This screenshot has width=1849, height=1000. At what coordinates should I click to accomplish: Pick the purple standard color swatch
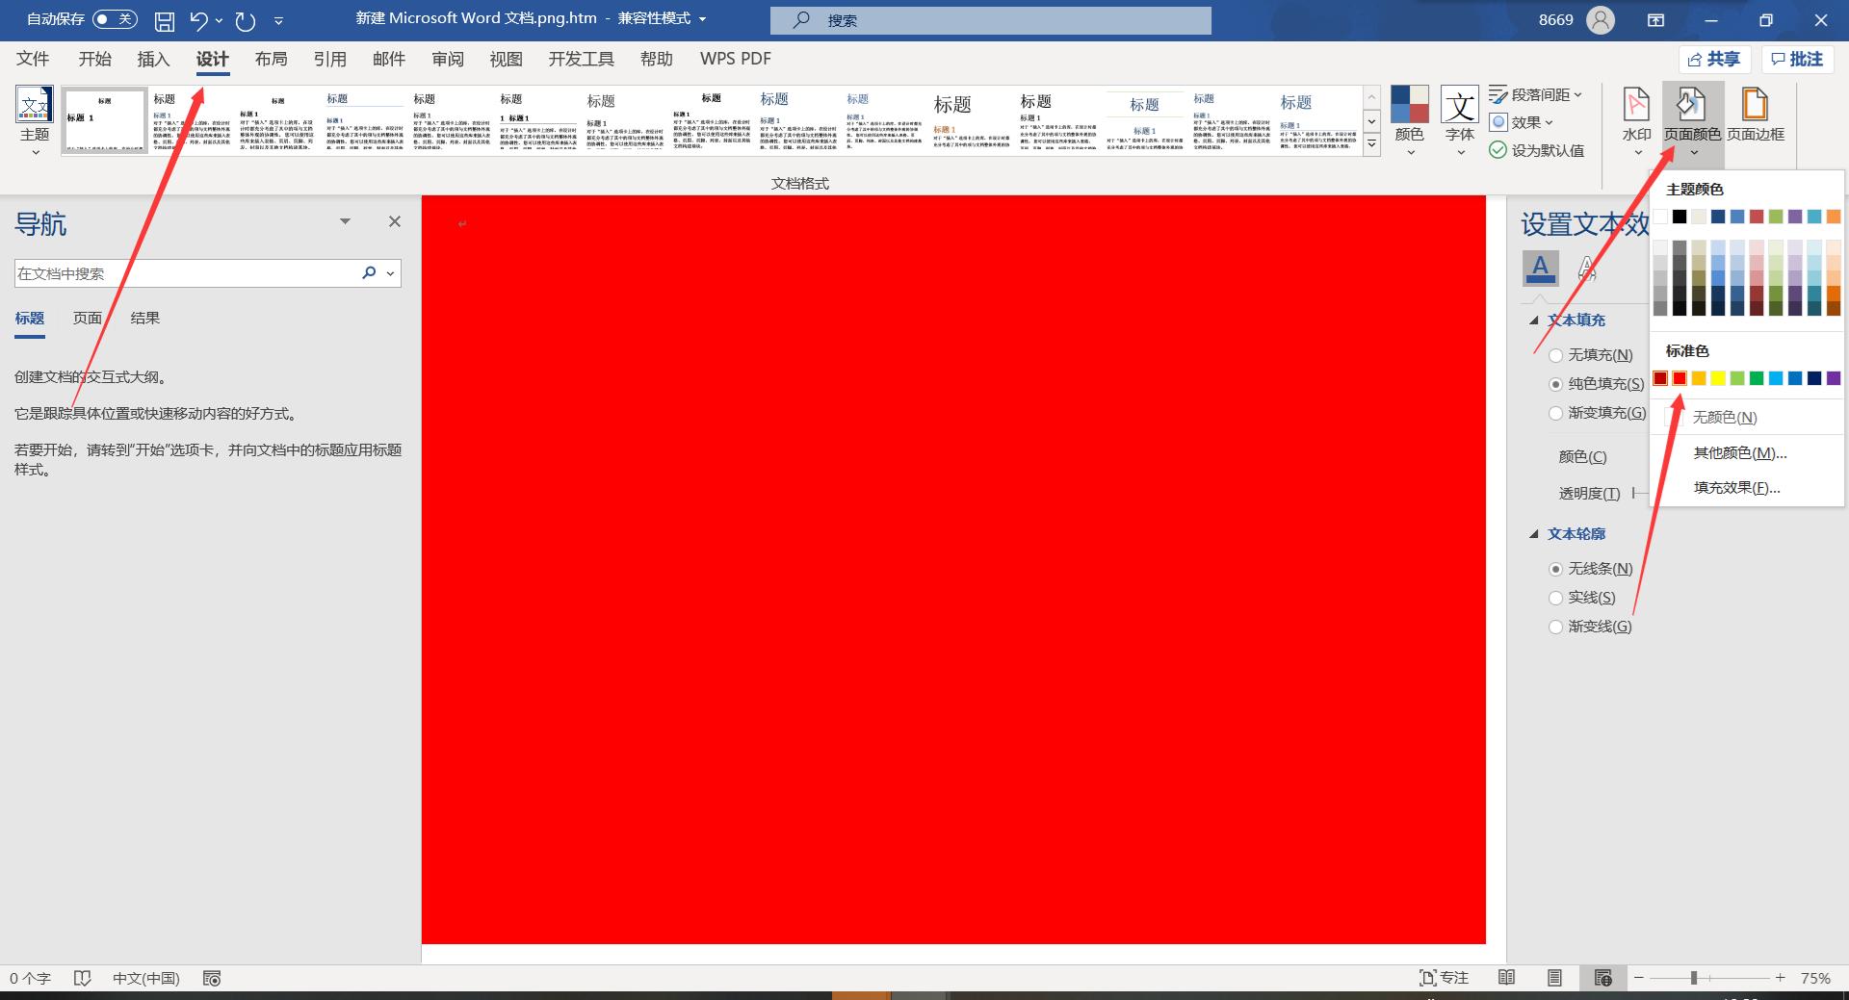coord(1834,378)
